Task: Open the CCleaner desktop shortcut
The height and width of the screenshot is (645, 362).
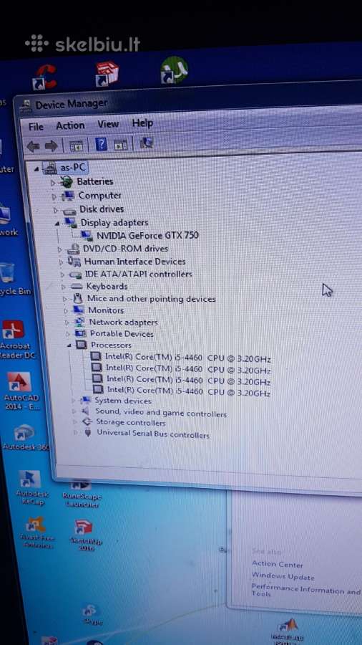Action: (x=45, y=77)
